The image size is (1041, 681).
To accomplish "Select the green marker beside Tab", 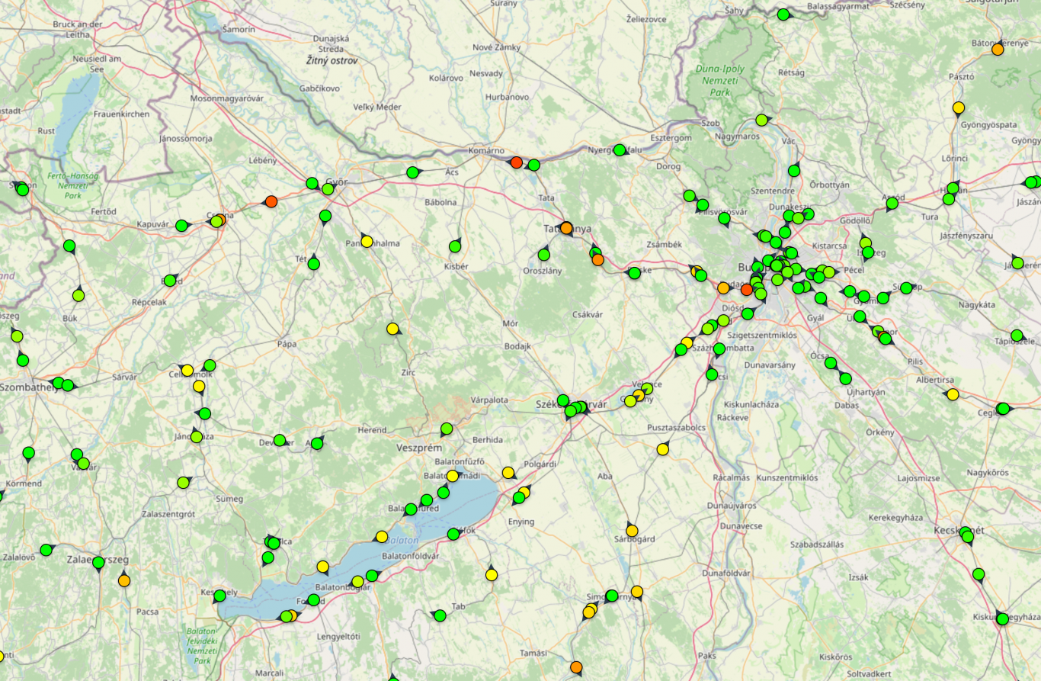I will (440, 615).
